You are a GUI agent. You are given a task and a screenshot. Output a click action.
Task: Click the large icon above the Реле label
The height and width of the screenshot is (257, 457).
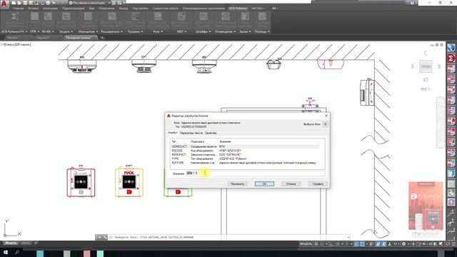(x=158, y=16)
